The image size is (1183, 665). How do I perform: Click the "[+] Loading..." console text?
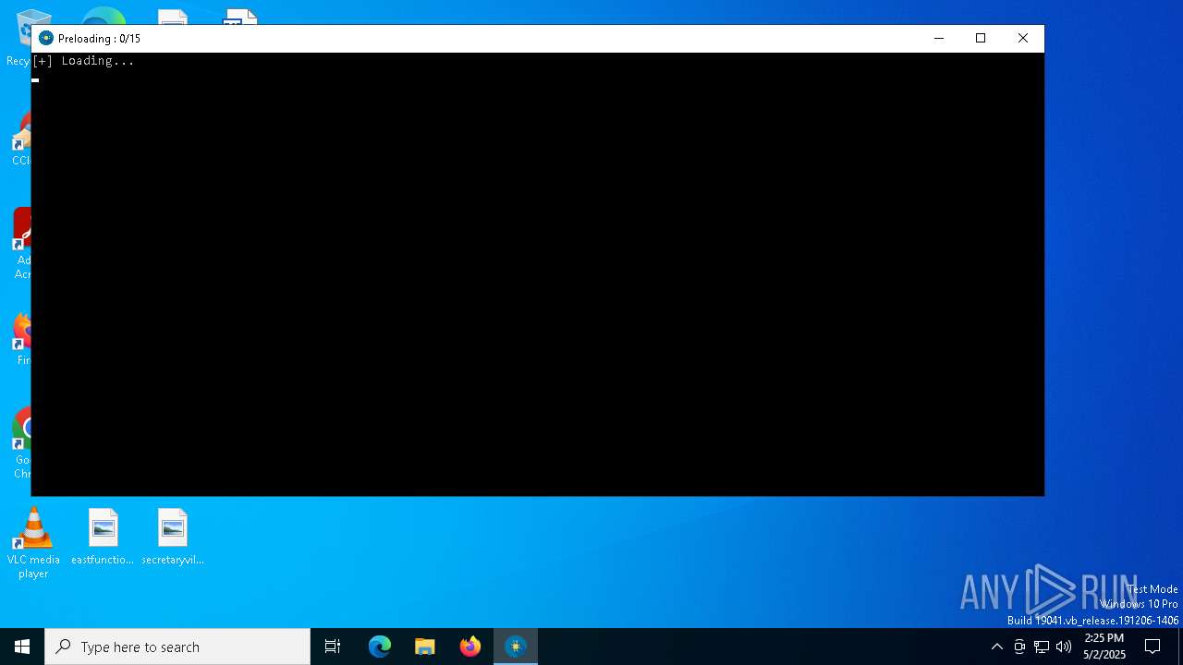83,61
